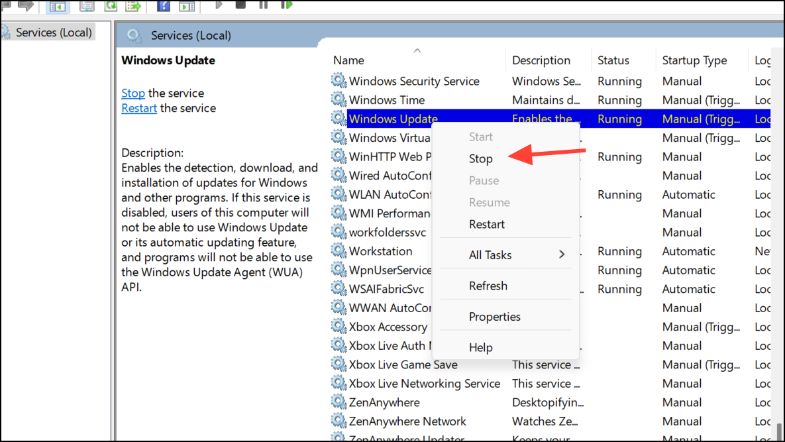The image size is (785, 442).
Task: Click the Stop Service square icon
Action: (240, 5)
